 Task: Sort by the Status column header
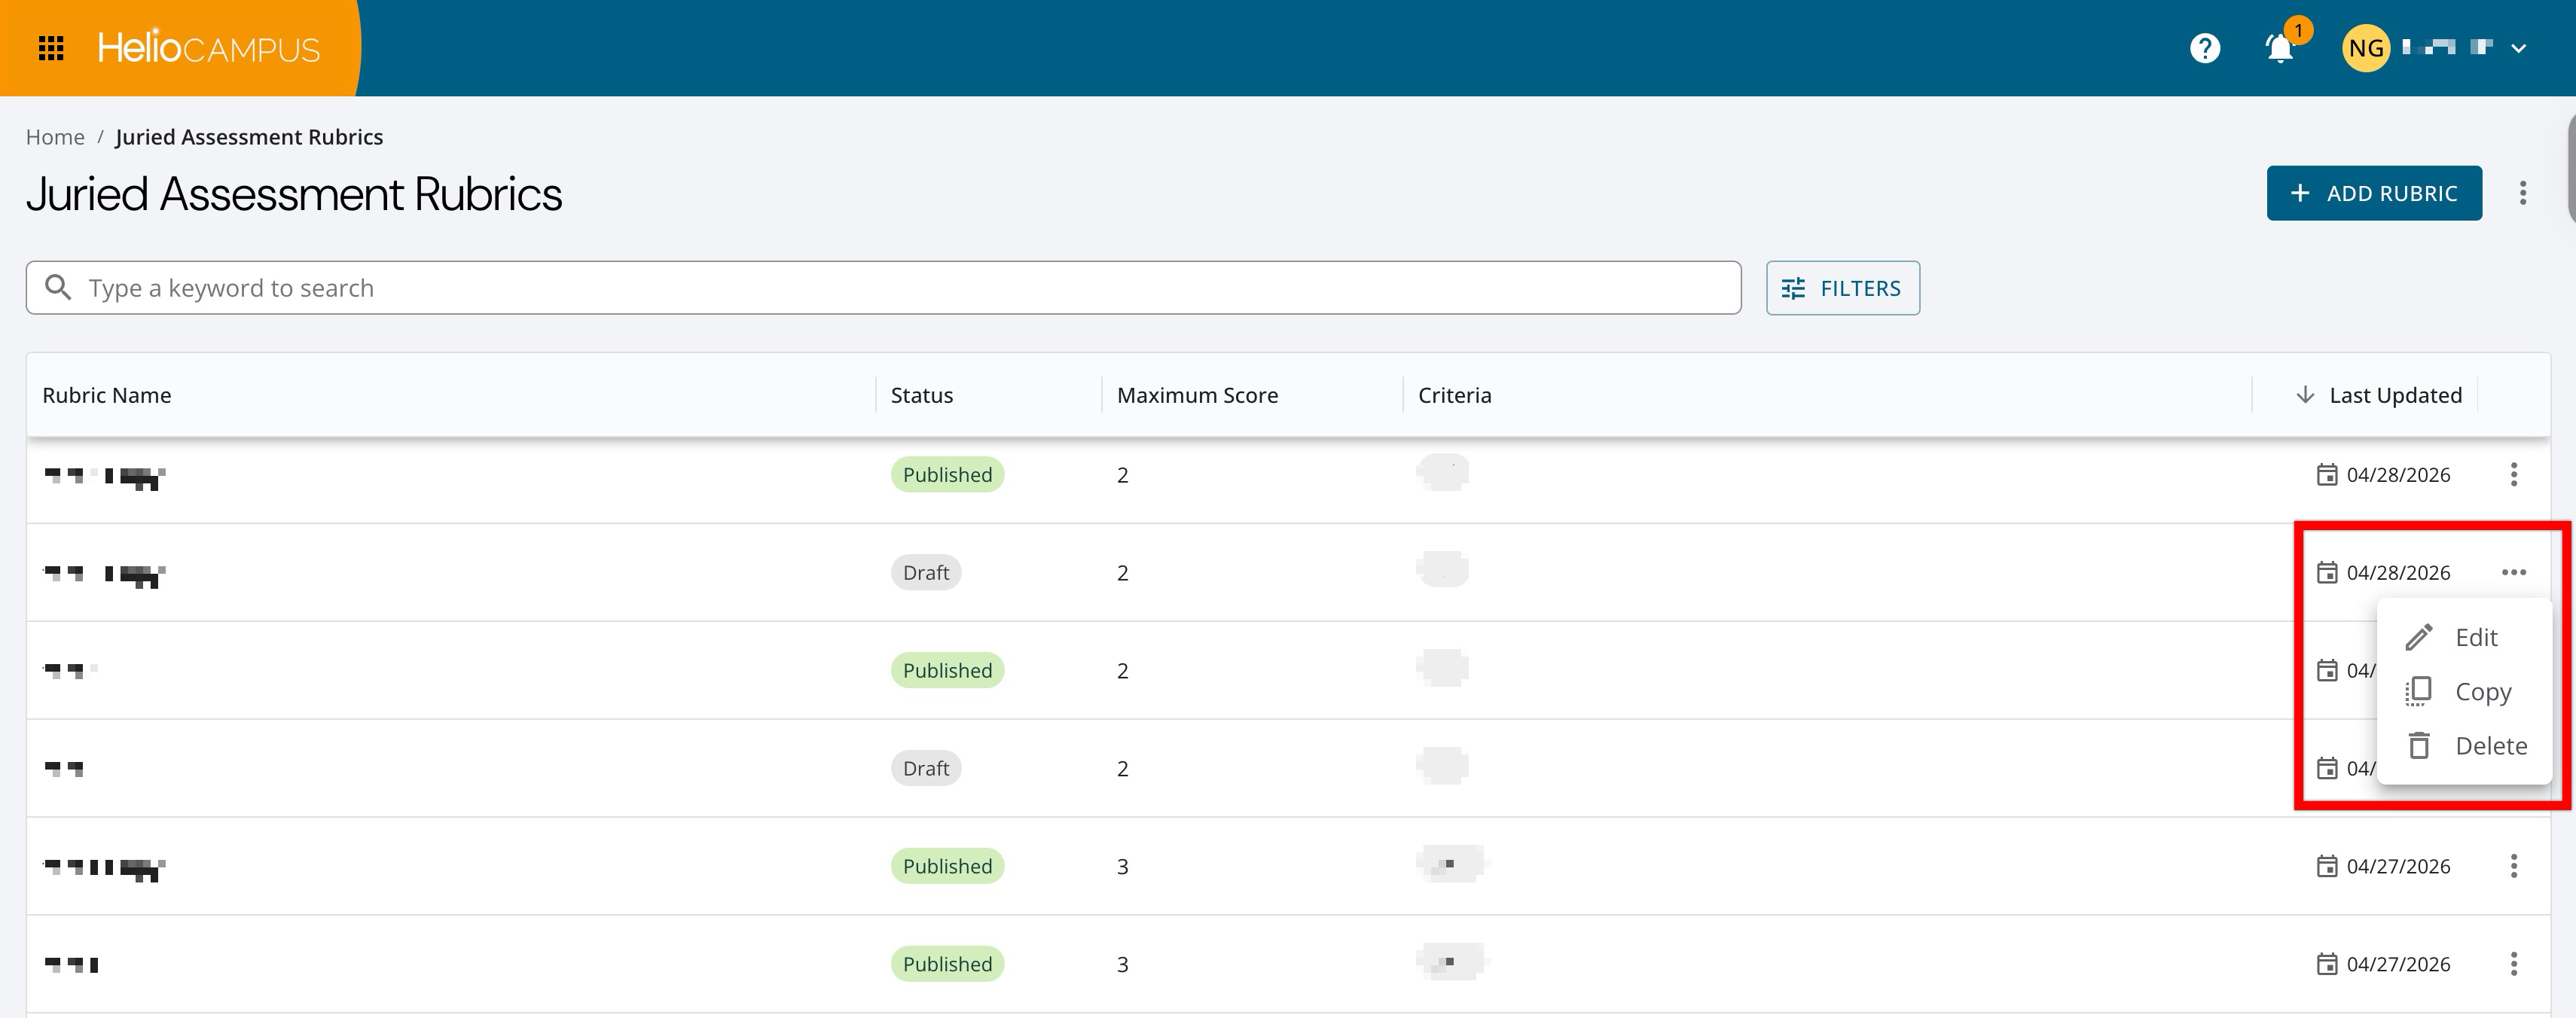(922, 395)
